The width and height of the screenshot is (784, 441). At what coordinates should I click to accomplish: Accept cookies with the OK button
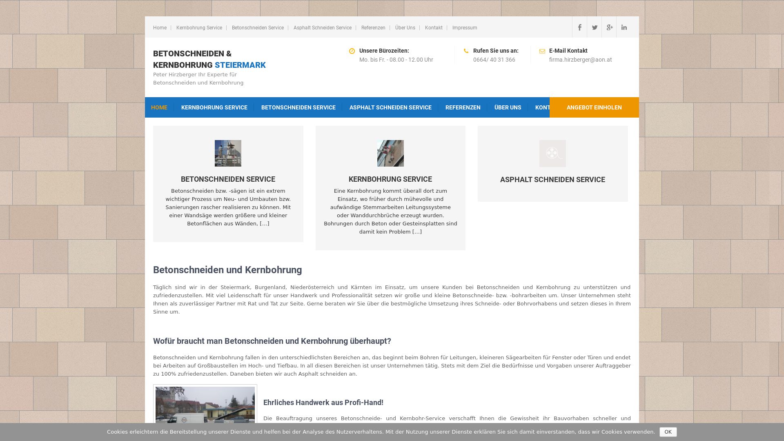pos(668,432)
